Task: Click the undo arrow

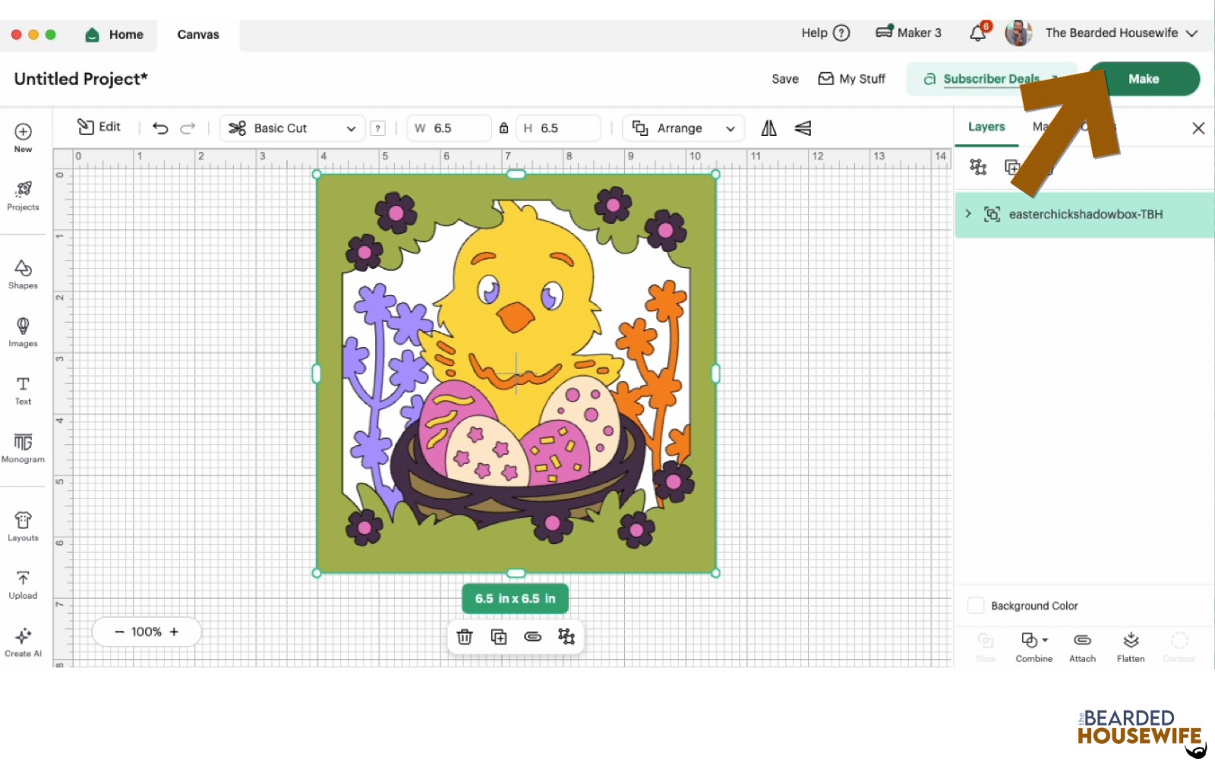Action: [x=160, y=128]
